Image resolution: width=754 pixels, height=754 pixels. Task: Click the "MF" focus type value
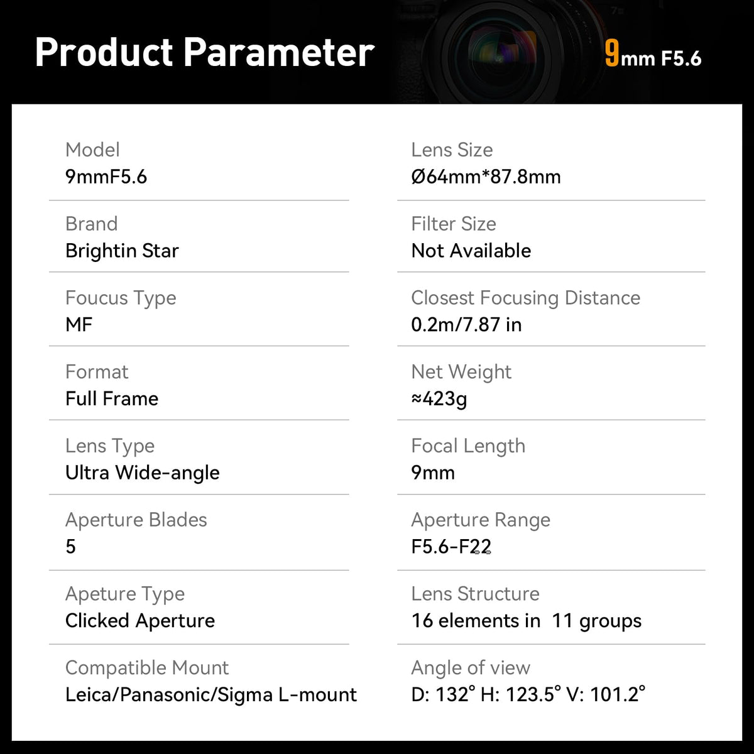coord(79,325)
